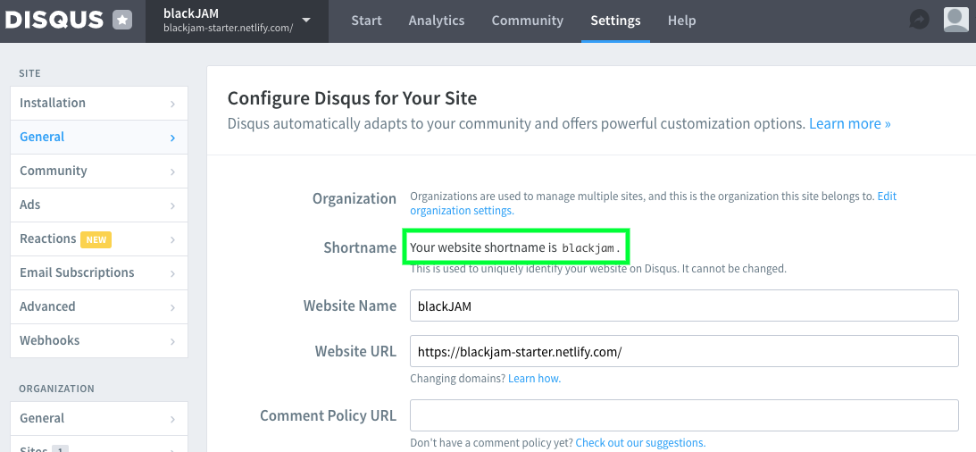Click the chevron on the Installation row
Screen dimensions: 976x452
(x=172, y=104)
